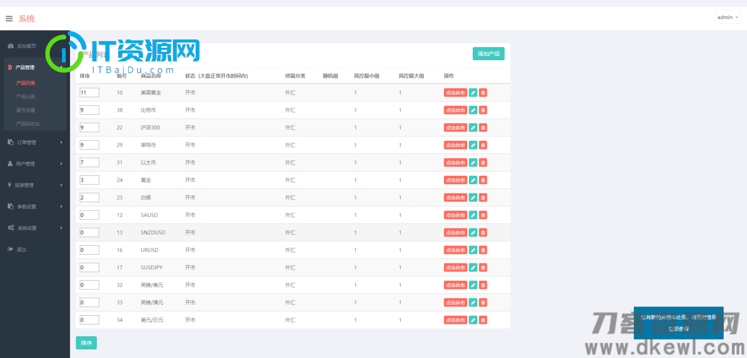
Task: Click 点击休市 in the SNZDUSD row
Action: point(455,233)
